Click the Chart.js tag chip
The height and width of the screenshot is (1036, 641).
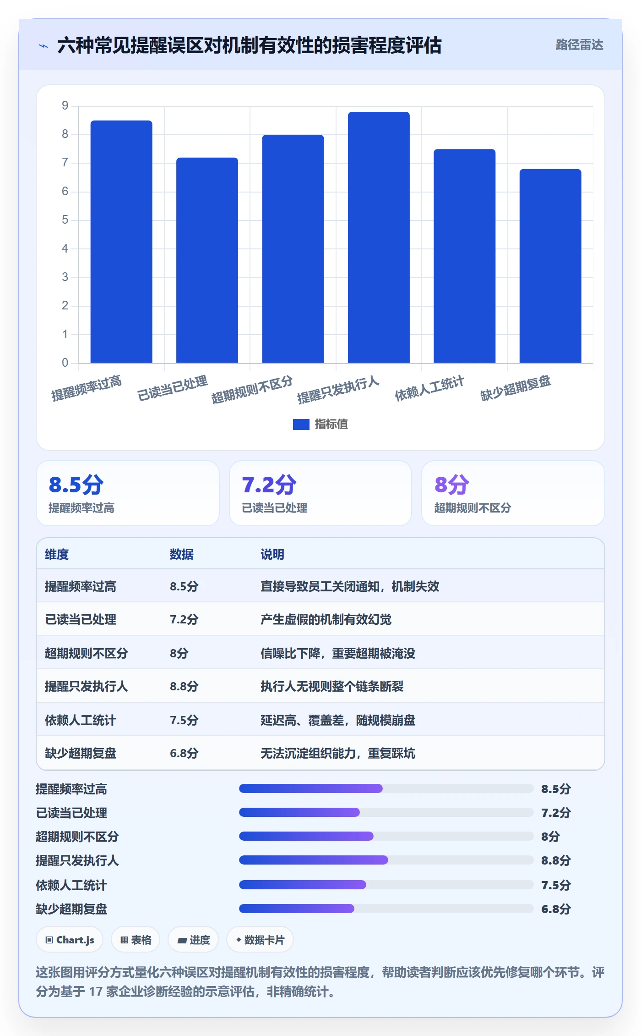click(x=70, y=940)
